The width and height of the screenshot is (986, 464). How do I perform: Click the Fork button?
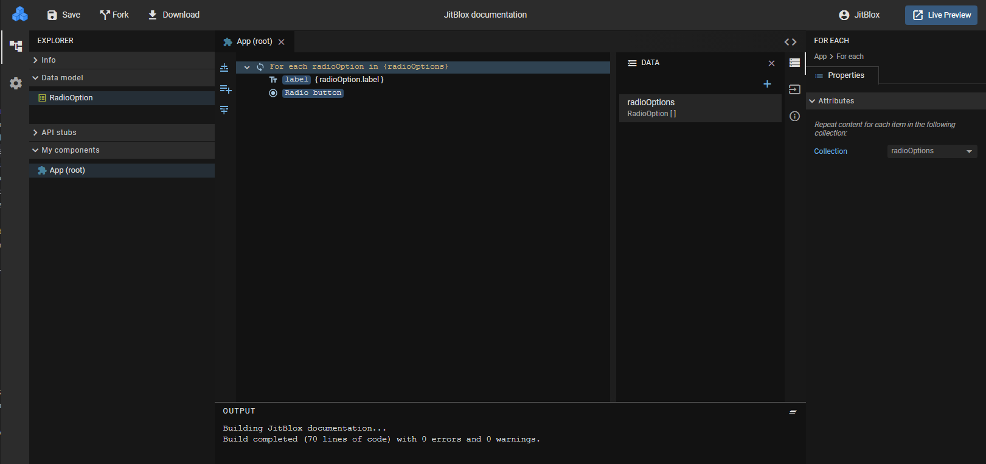(x=114, y=15)
